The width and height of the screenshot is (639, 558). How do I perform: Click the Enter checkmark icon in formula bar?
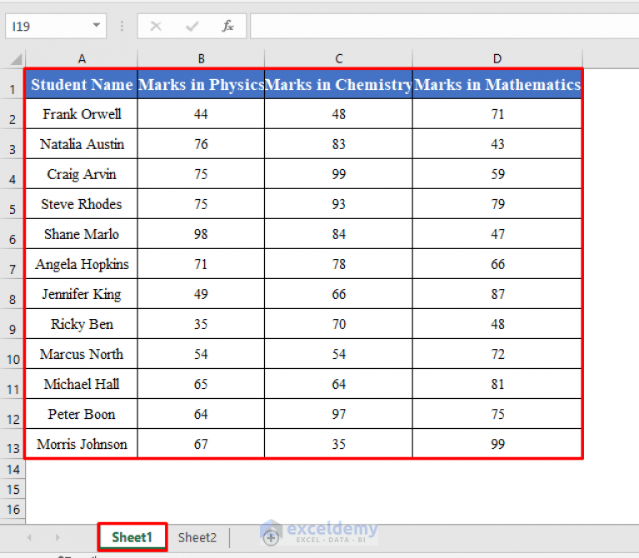pyautogui.click(x=192, y=27)
